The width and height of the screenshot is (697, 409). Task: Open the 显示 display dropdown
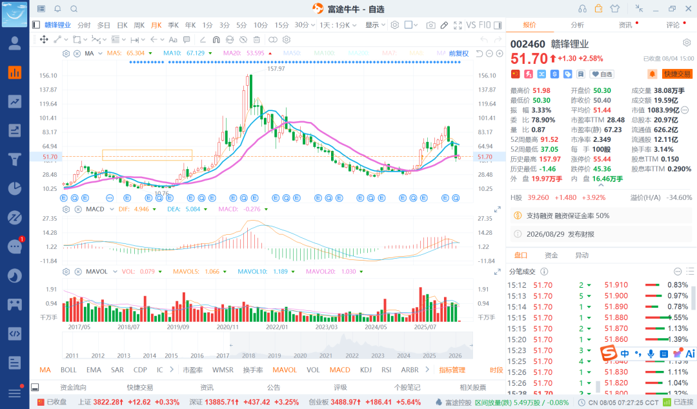click(375, 25)
